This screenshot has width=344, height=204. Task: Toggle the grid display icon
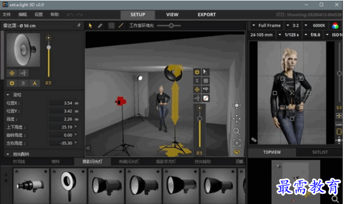pos(111,26)
